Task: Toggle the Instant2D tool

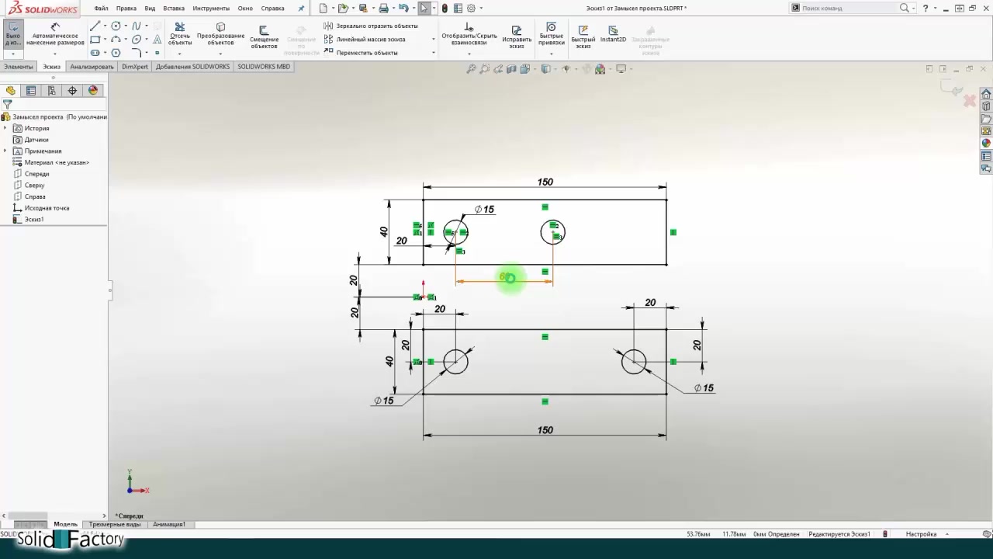Action: [x=613, y=33]
